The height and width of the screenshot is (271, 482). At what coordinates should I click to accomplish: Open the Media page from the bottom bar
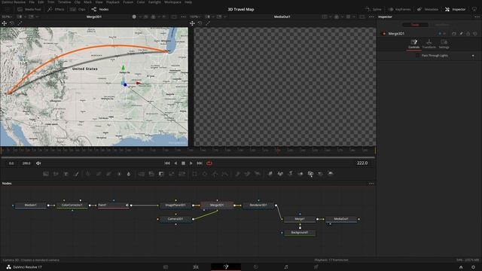coord(166,267)
